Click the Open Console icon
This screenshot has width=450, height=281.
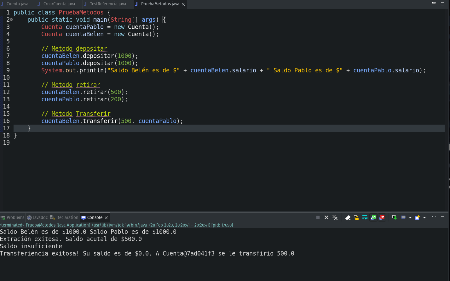coord(418,217)
